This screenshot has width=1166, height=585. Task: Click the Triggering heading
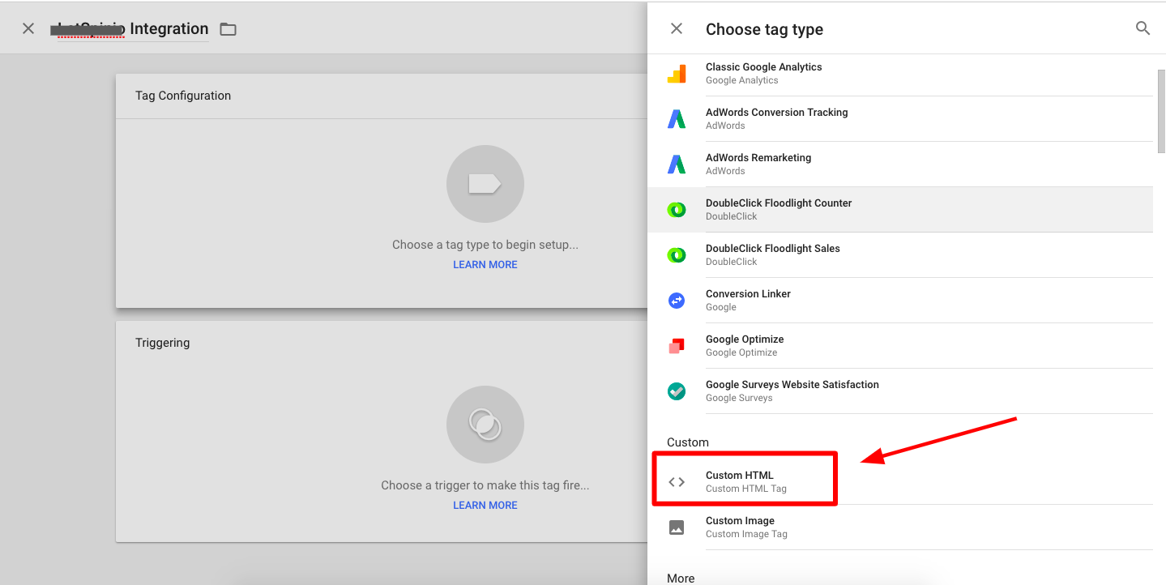pos(163,343)
